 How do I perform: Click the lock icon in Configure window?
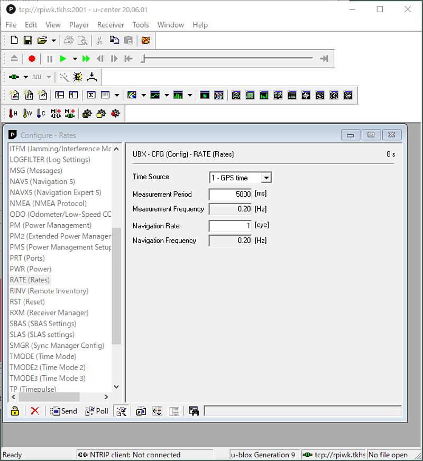pyautogui.click(x=15, y=411)
